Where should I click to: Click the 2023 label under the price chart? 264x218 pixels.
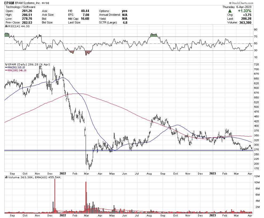213,173
